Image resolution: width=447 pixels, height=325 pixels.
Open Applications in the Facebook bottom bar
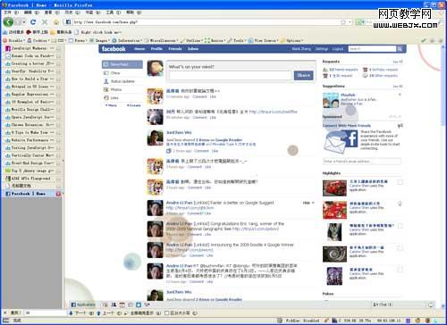(x=83, y=304)
